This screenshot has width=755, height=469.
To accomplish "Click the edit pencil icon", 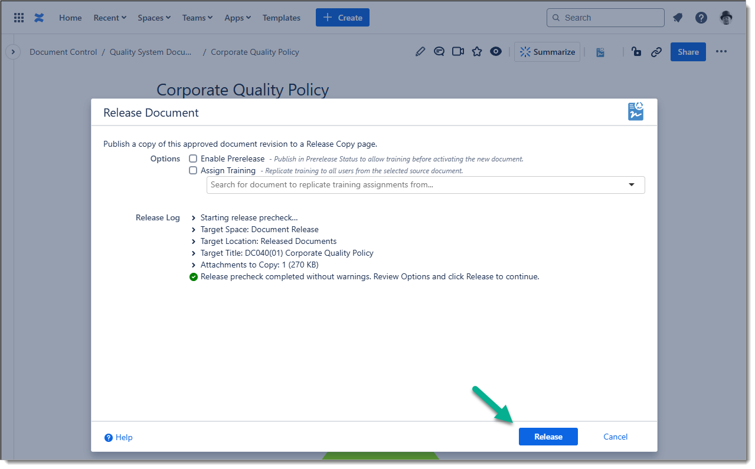I will [x=420, y=52].
